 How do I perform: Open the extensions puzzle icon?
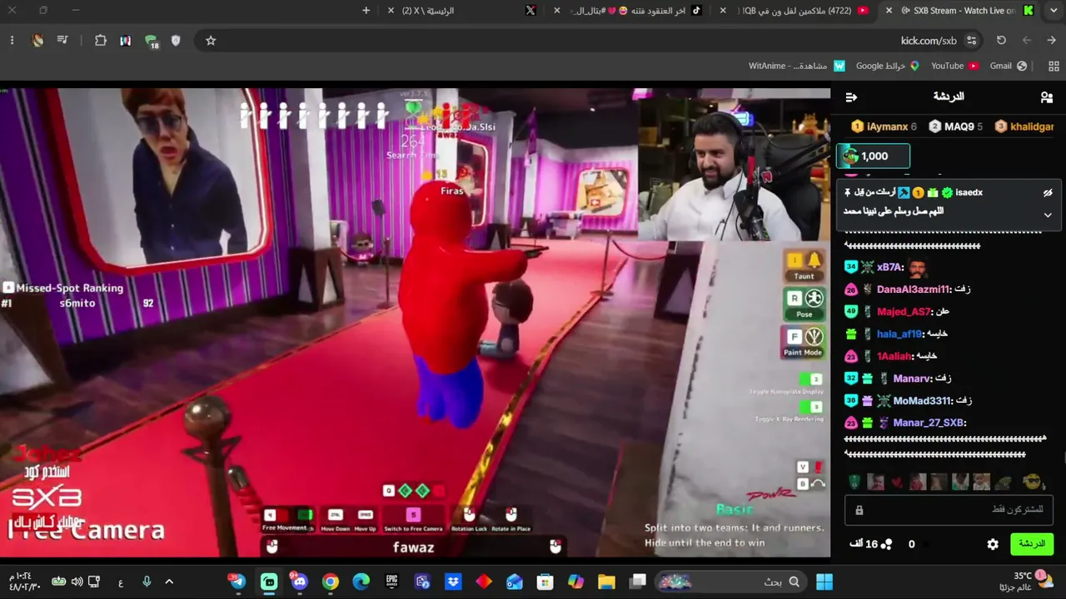[x=101, y=41]
